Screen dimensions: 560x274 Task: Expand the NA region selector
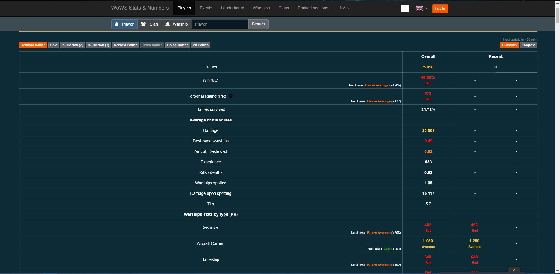point(344,8)
